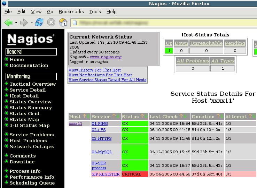Click the All Problems header link

[193, 61]
